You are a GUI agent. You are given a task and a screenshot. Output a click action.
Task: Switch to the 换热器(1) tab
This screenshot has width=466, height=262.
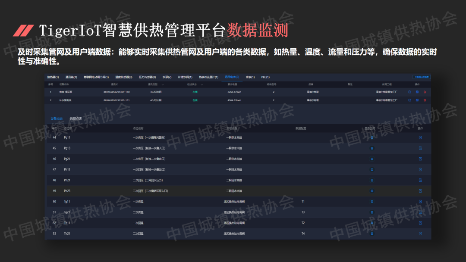coord(54,77)
